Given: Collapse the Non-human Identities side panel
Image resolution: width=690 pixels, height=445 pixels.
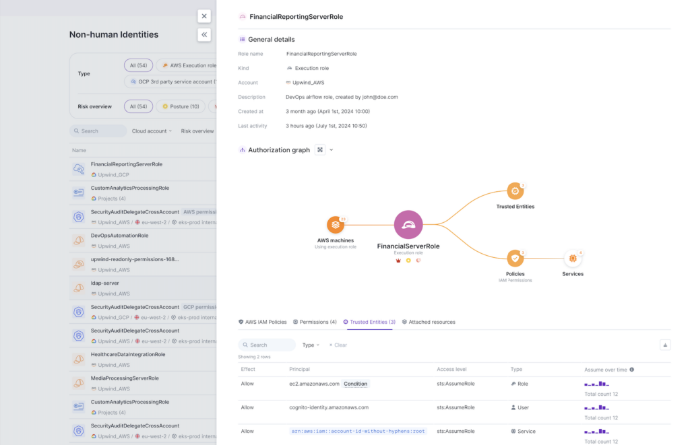Looking at the screenshot, I should pos(204,34).
